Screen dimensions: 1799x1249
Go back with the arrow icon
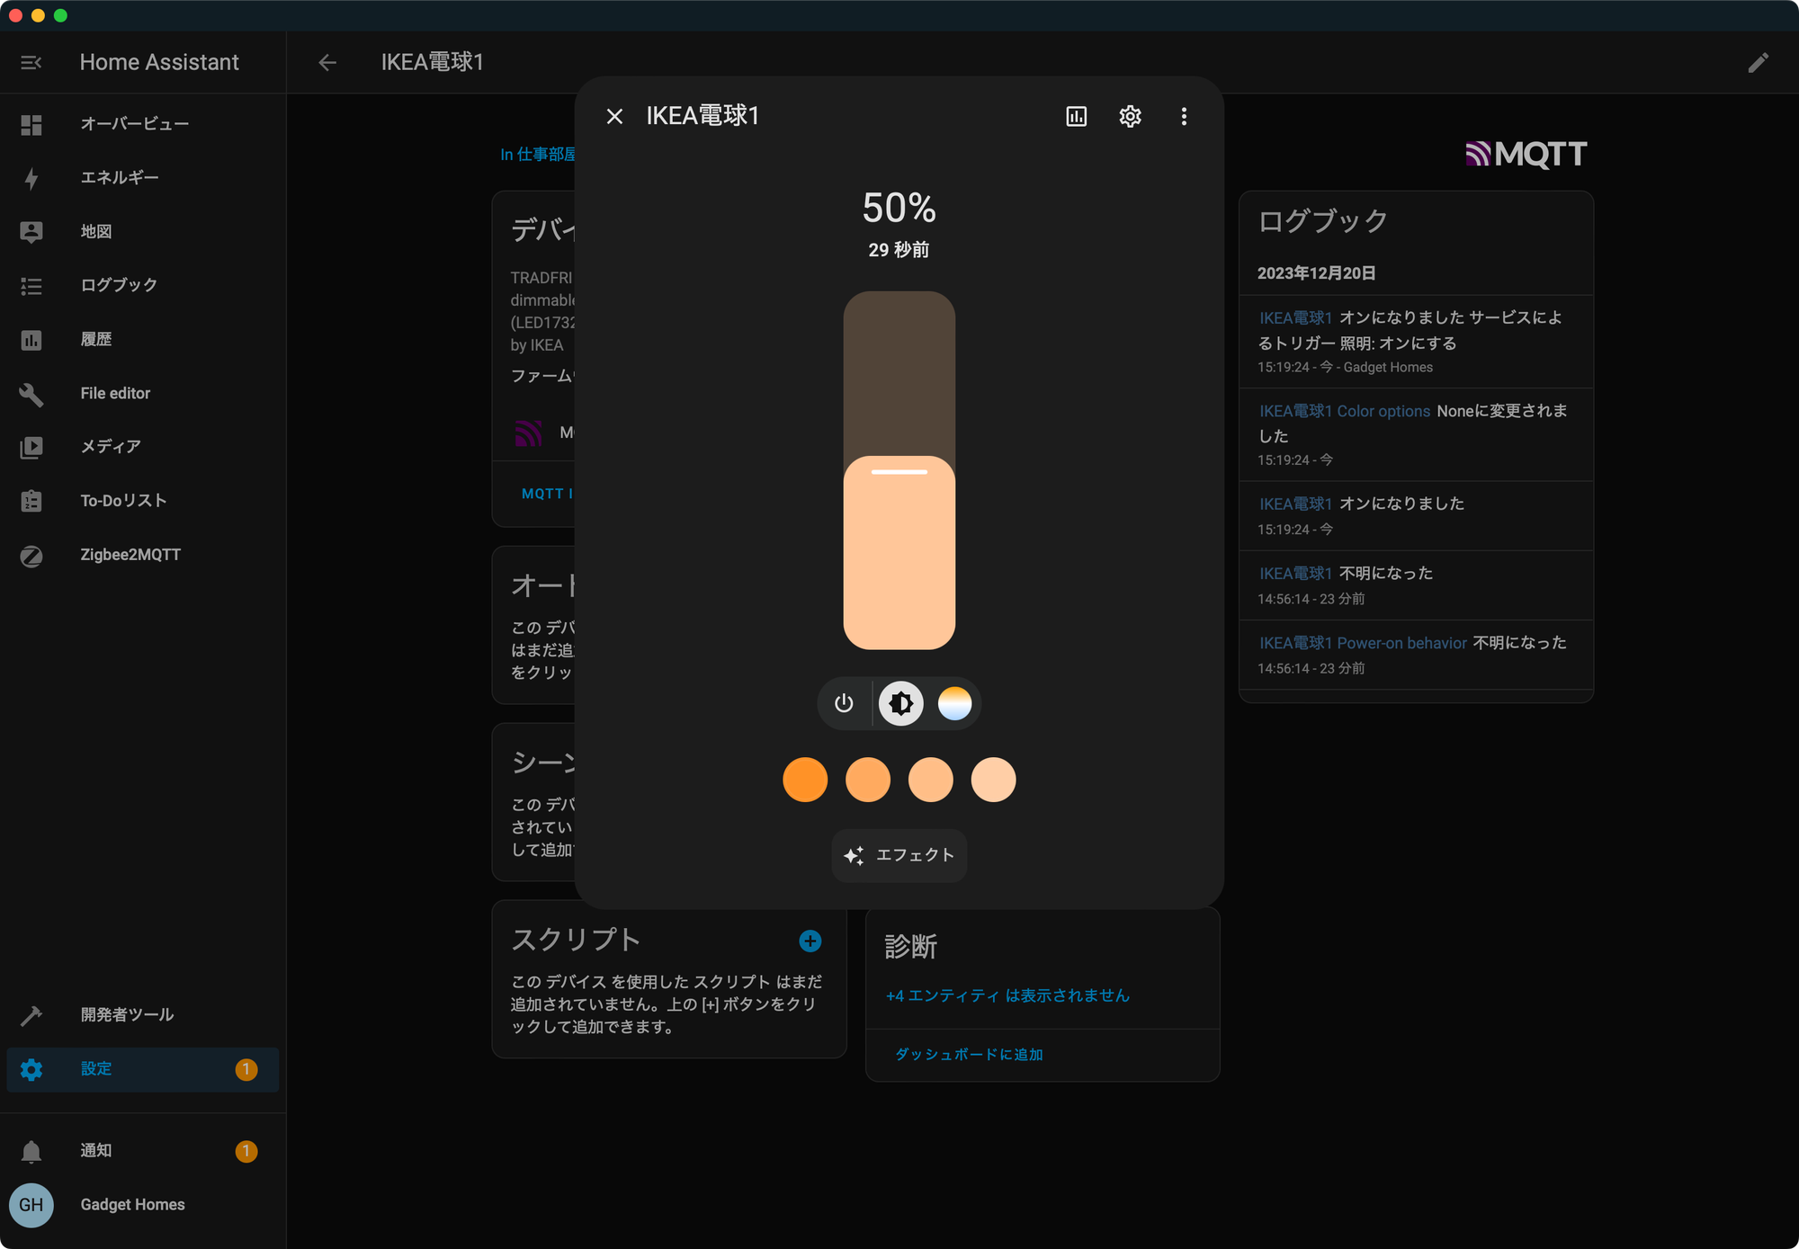(327, 62)
